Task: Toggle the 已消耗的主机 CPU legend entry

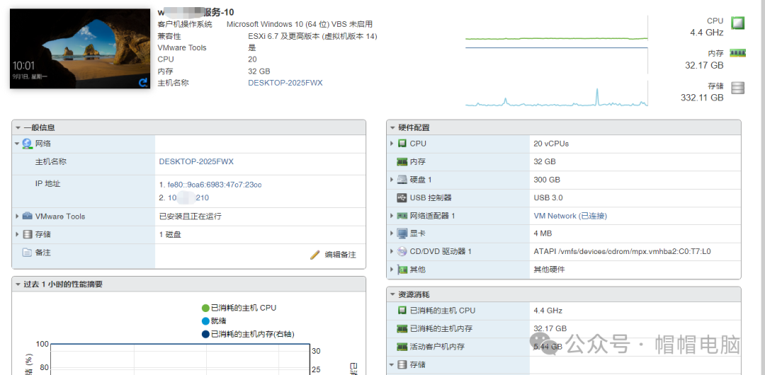Action: (x=239, y=308)
